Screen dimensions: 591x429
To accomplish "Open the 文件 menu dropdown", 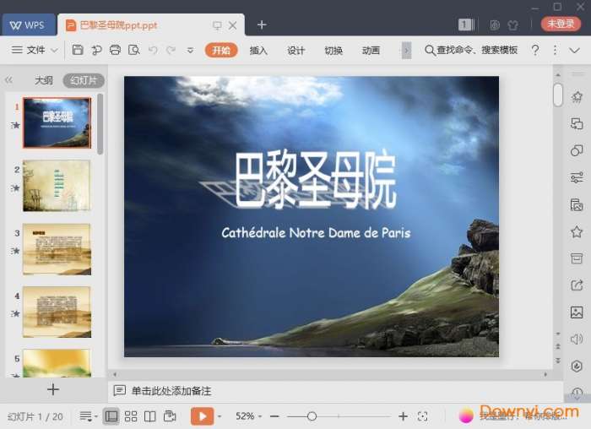I will [x=35, y=51].
